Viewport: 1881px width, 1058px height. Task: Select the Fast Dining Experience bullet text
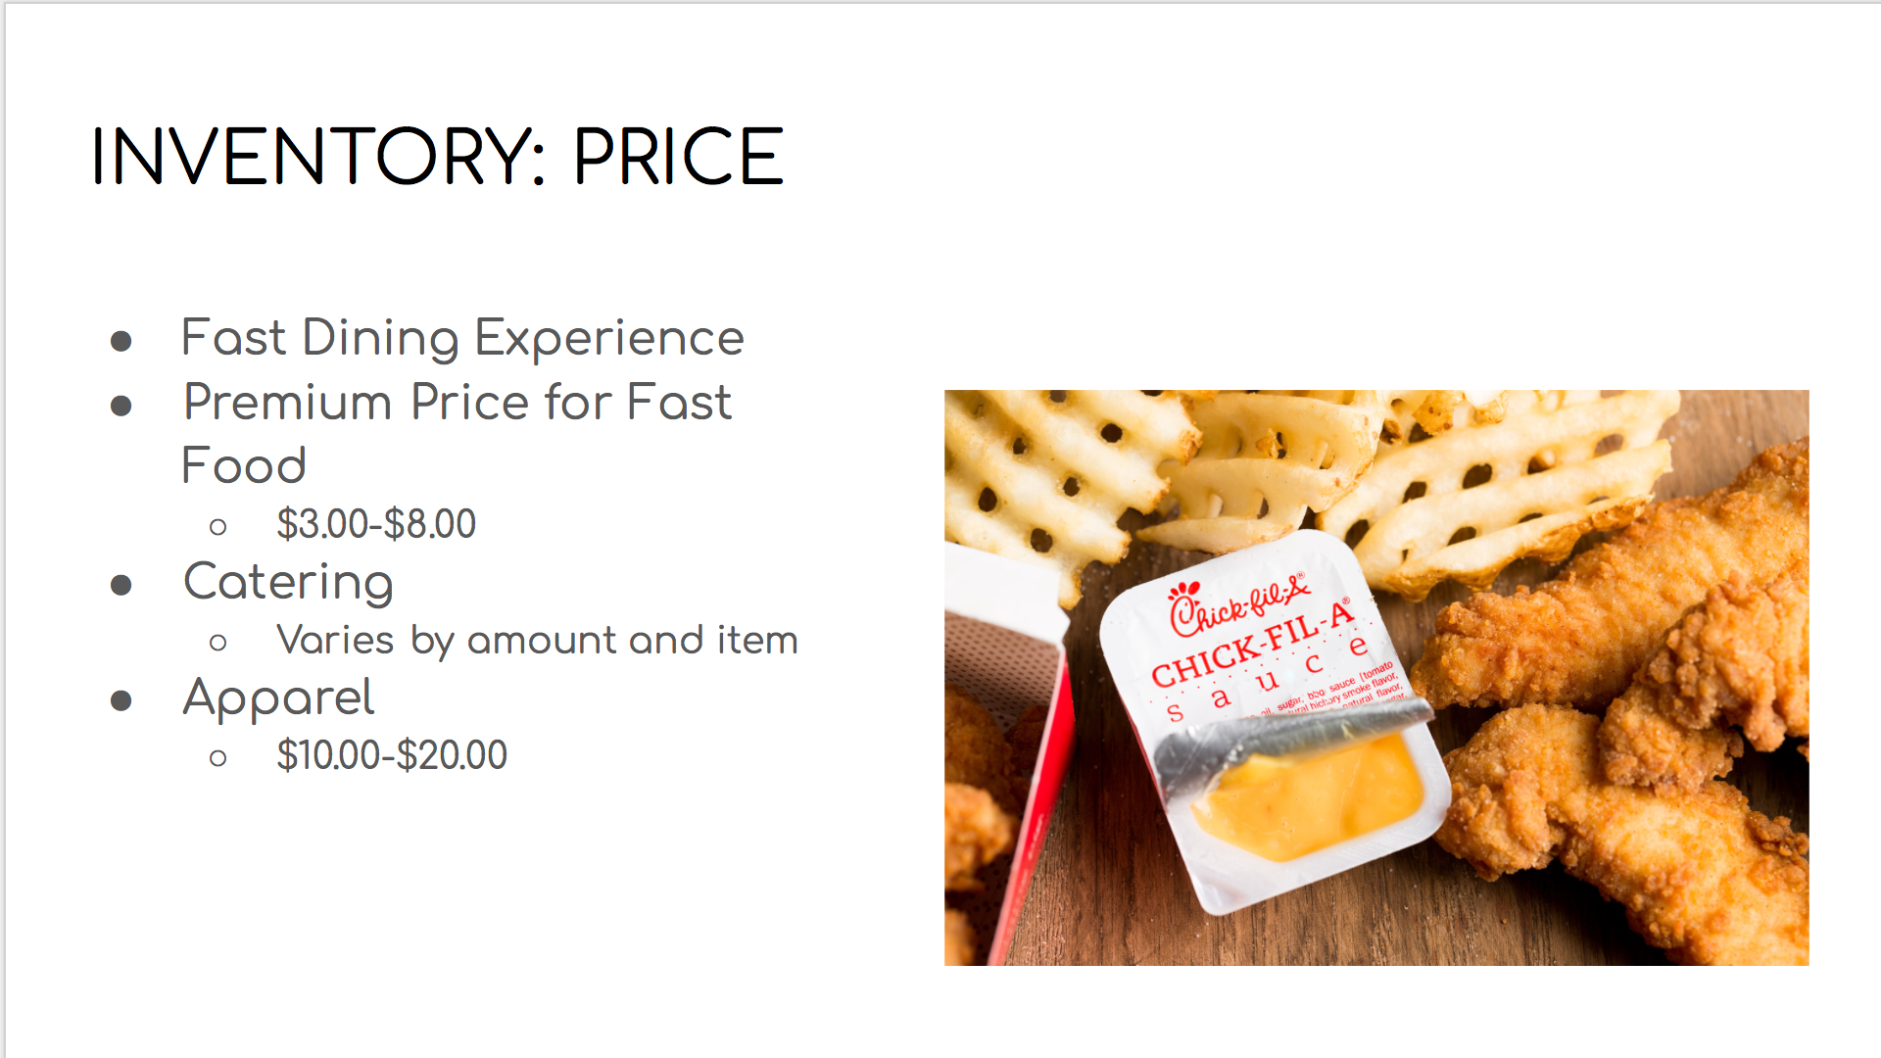[462, 339]
